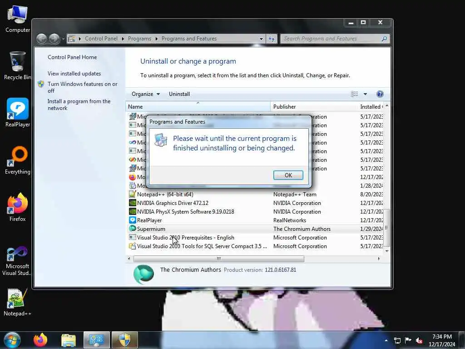Click the address bar refresh button
This screenshot has height=349, width=465.
[272, 39]
